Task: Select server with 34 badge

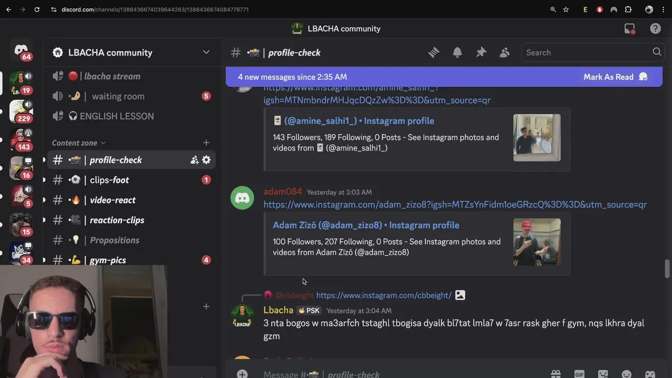Action: [x=21, y=253]
